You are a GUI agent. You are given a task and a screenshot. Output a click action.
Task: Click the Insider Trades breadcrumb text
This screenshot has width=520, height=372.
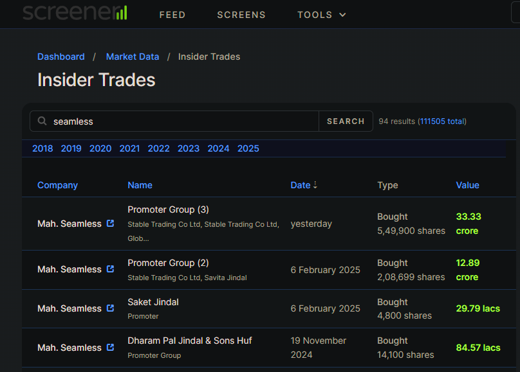tap(209, 57)
